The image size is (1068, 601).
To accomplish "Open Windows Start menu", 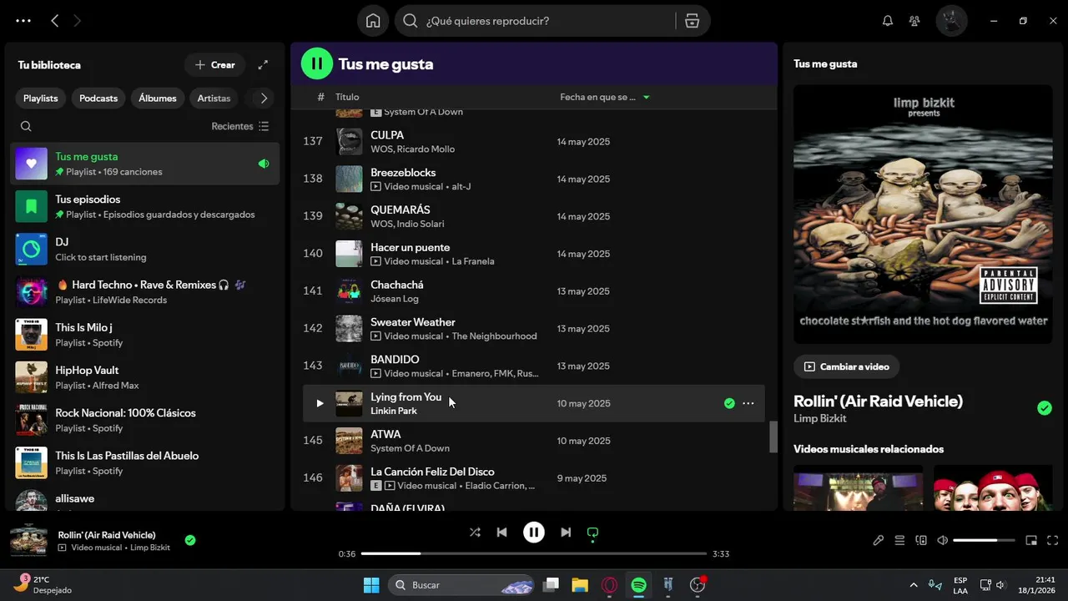I will (x=371, y=585).
